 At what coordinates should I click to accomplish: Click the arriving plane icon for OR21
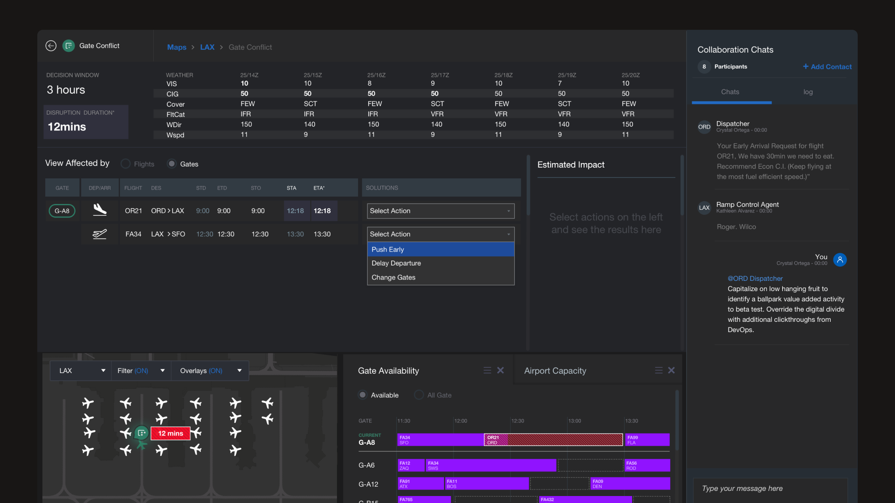click(100, 210)
